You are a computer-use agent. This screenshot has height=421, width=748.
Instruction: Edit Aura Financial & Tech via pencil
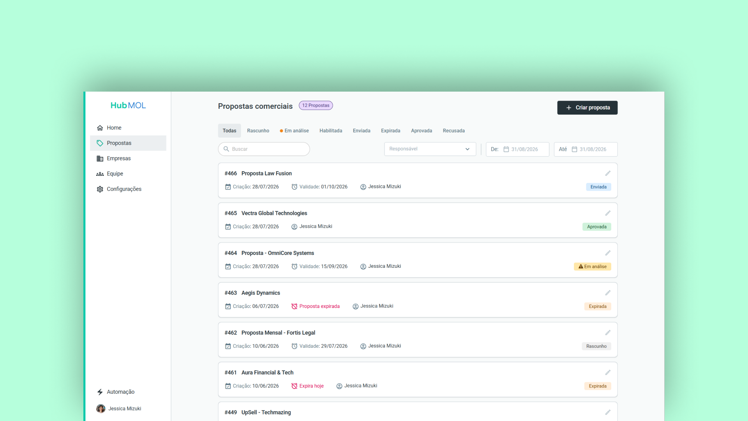point(608,372)
